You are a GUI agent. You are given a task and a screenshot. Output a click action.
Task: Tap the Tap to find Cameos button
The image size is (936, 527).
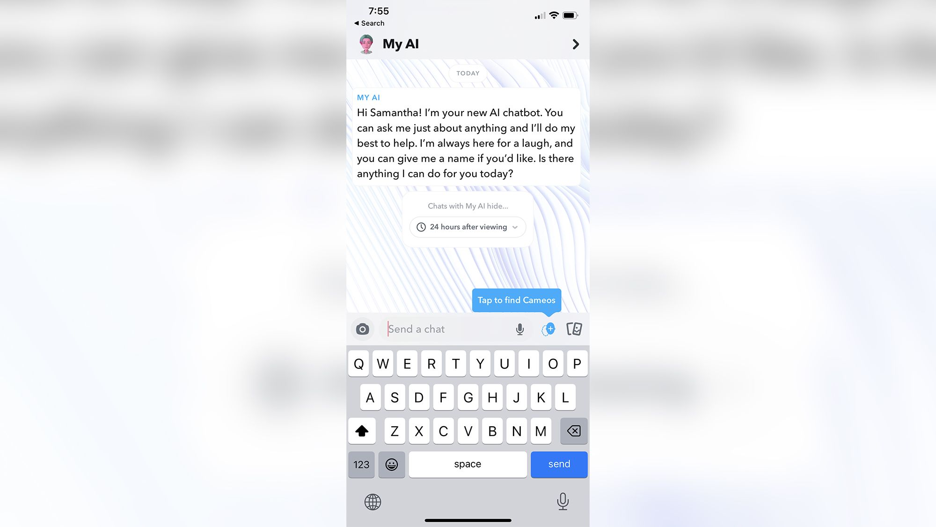point(516,300)
